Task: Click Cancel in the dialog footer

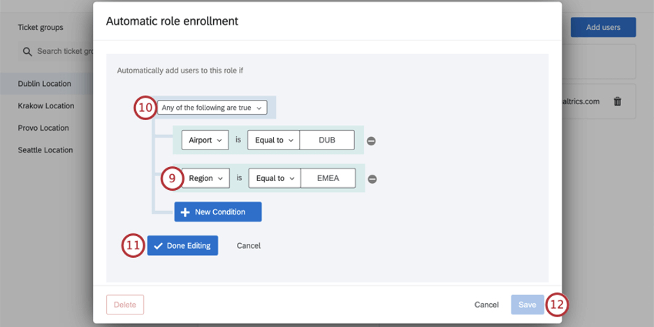Action: [486, 305]
